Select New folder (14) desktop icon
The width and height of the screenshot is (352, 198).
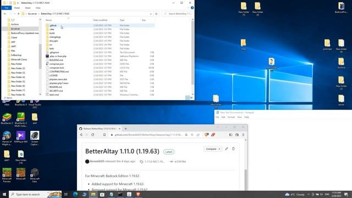tap(21, 157)
